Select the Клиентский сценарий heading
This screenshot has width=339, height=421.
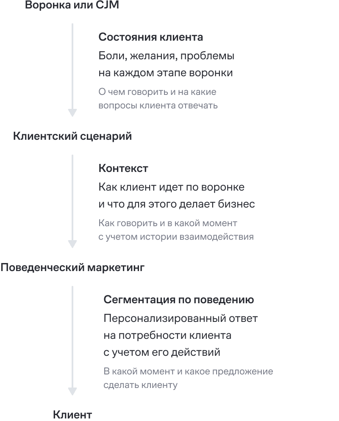pos(72,136)
